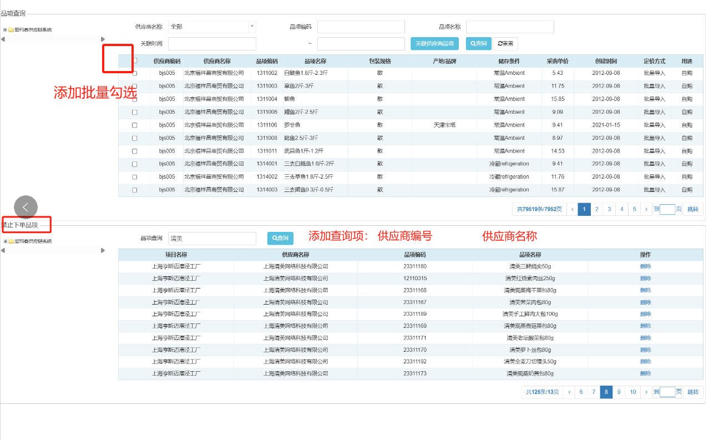709x440 pixels.
Task: Tick checkbox for item 1311008 鲶鱼
Action: coord(134,138)
